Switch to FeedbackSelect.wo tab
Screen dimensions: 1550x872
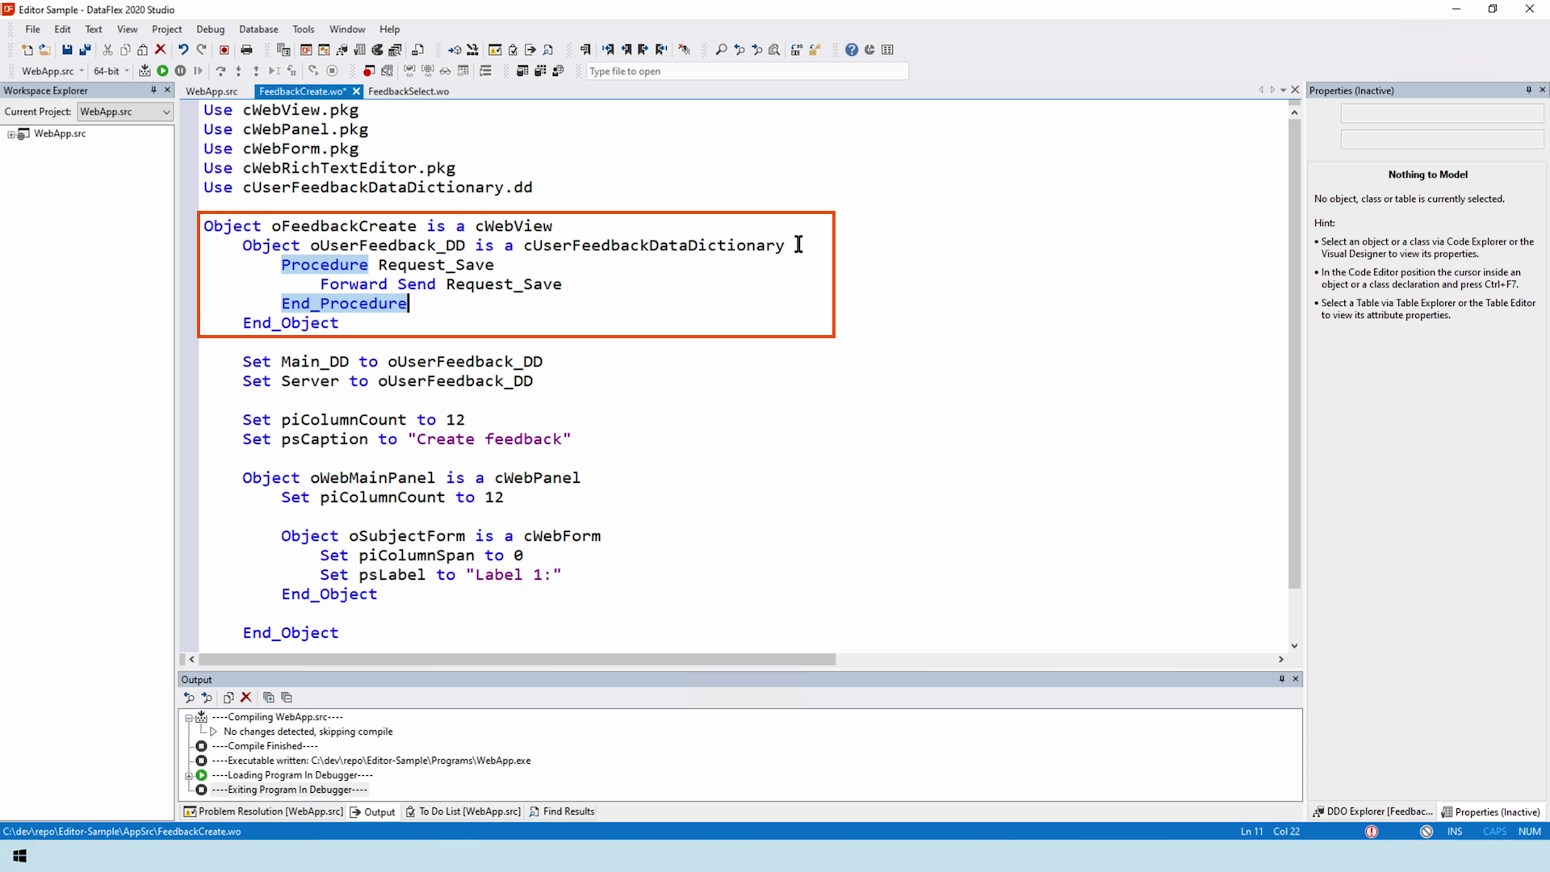click(x=408, y=91)
